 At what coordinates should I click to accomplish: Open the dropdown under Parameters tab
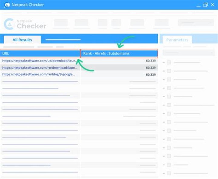[x=189, y=52]
